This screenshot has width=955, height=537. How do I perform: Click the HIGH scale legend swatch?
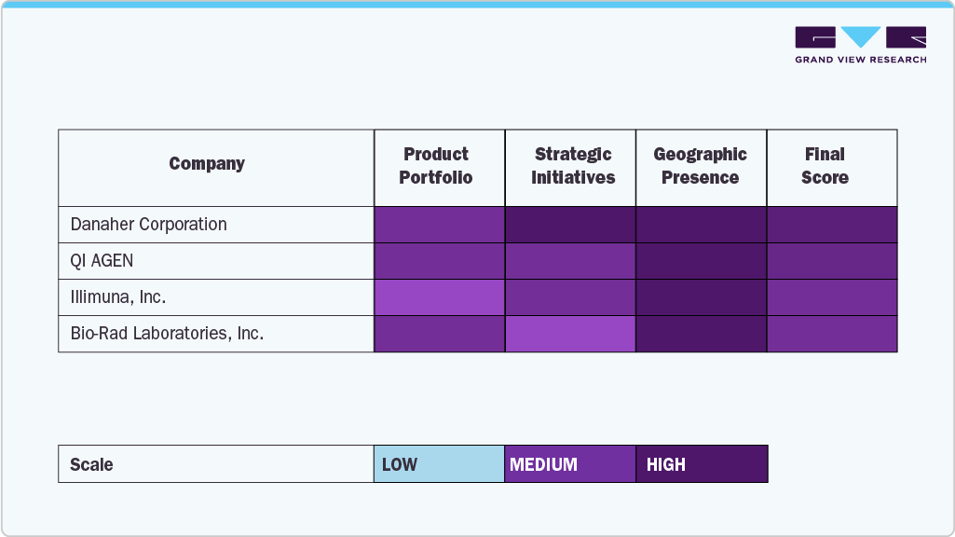[x=701, y=464]
